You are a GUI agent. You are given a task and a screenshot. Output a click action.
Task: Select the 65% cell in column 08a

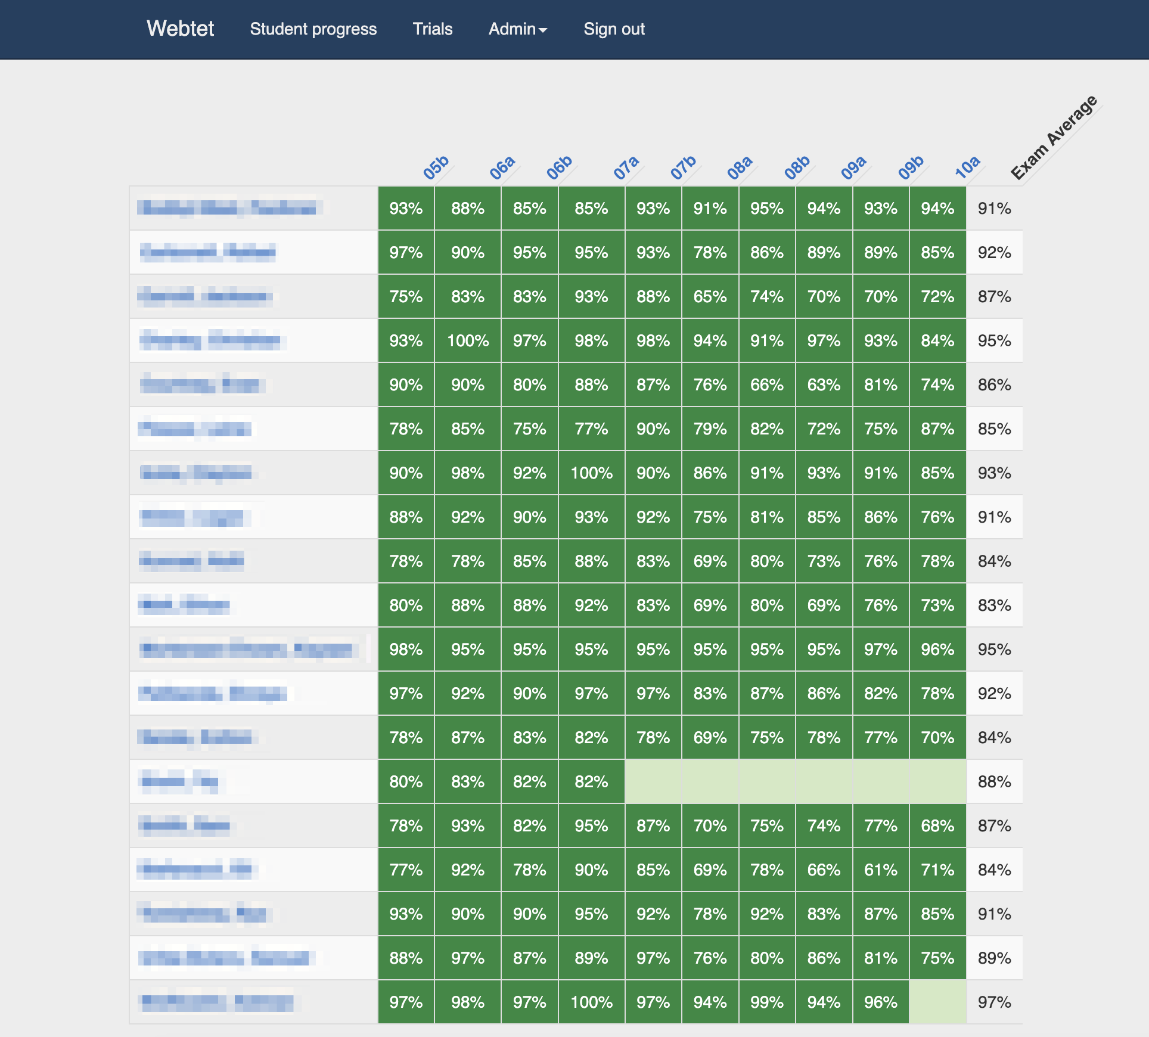click(710, 296)
